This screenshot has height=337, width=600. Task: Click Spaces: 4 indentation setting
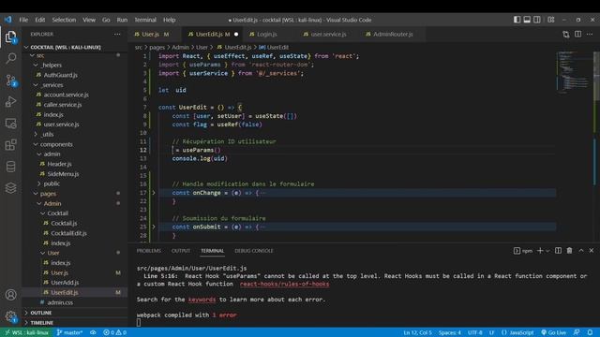(450, 332)
